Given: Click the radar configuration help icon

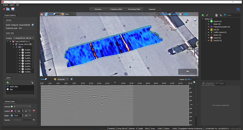Looking at the screenshot, I should click(x=33, y=25).
